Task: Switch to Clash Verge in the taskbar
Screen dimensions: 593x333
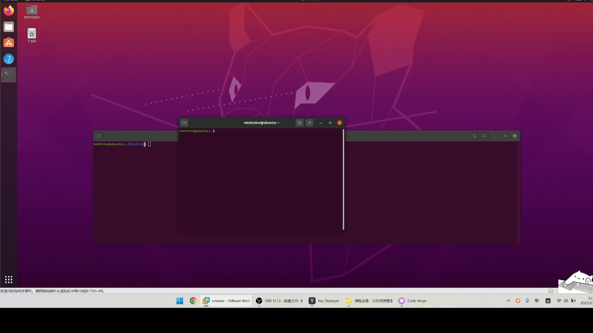Action: [x=413, y=301]
